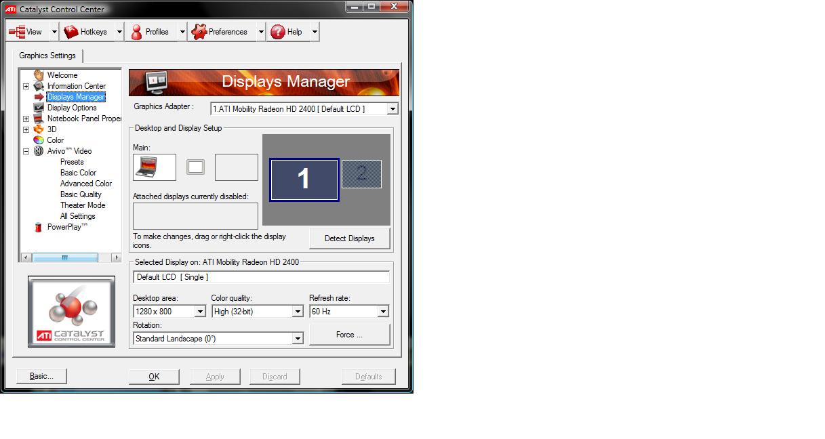Click the small clone display icon

(195, 167)
